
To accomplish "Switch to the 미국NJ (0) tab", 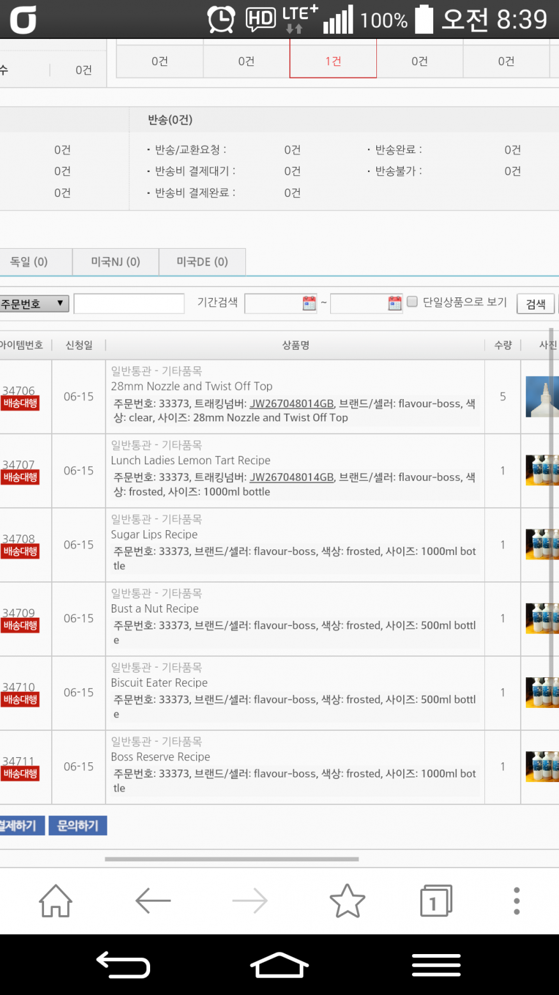I will tap(116, 262).
